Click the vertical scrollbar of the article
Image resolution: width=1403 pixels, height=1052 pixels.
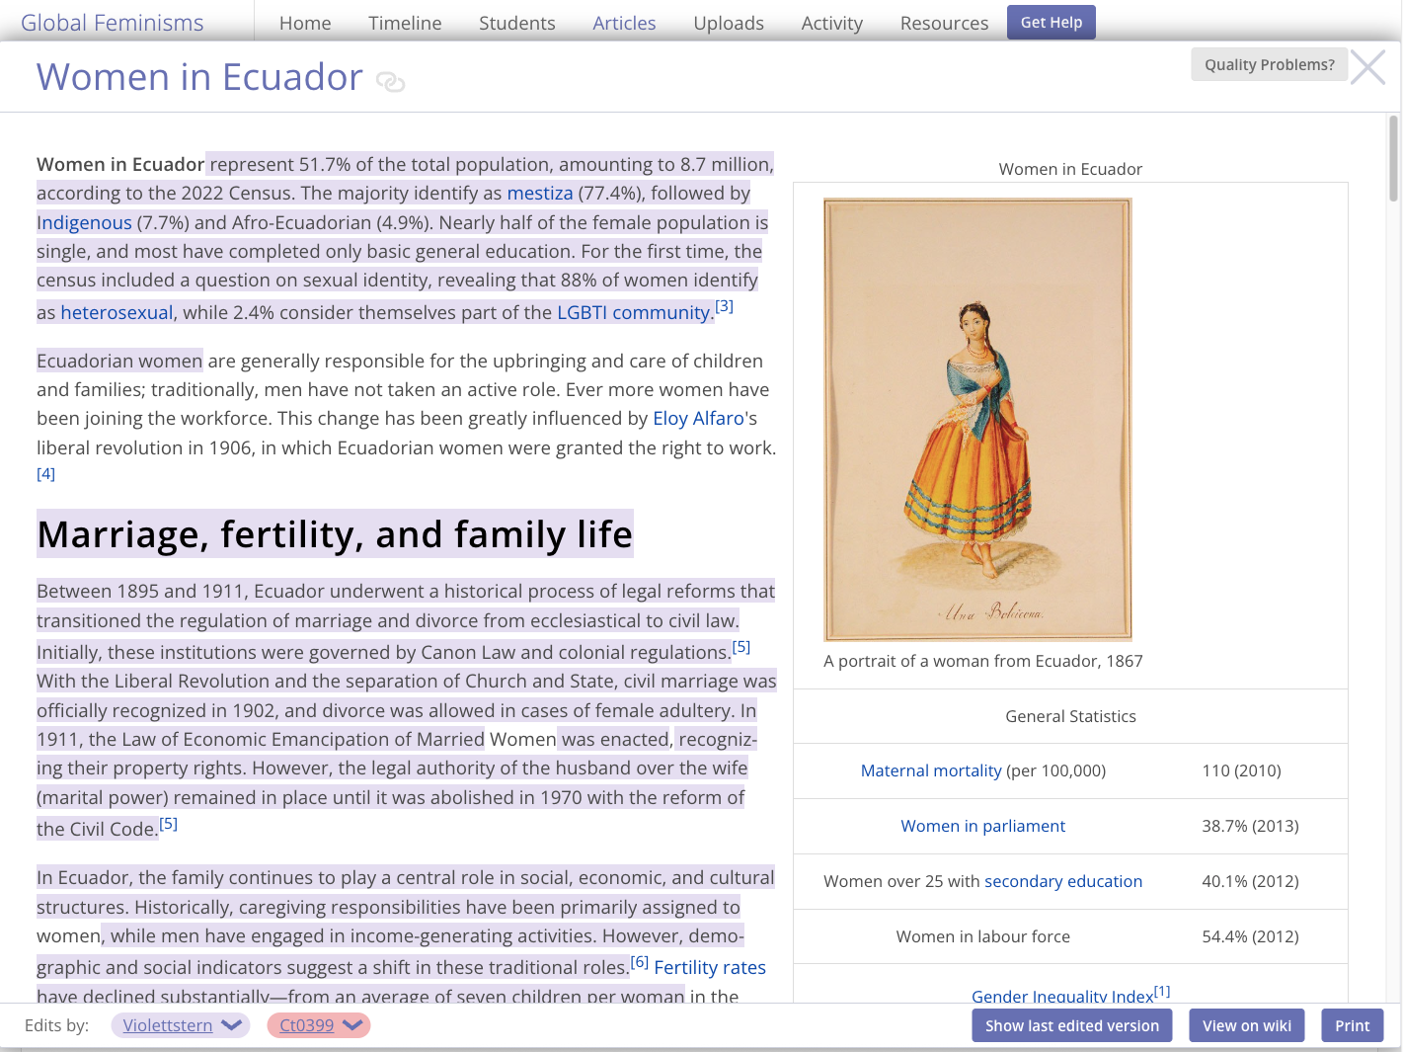tap(1393, 158)
